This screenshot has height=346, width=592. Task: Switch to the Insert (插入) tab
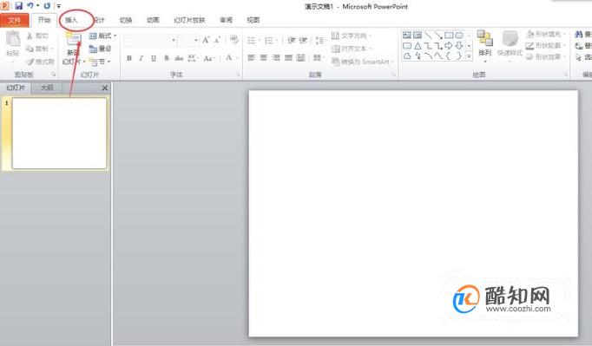(x=71, y=20)
